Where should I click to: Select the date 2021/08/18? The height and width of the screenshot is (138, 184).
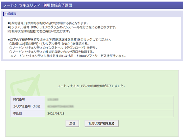tap(56, 113)
